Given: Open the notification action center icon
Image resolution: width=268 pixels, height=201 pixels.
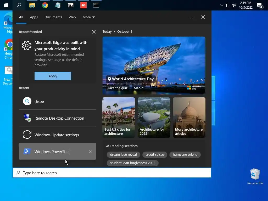Looking at the screenshot, I should click(x=260, y=6).
